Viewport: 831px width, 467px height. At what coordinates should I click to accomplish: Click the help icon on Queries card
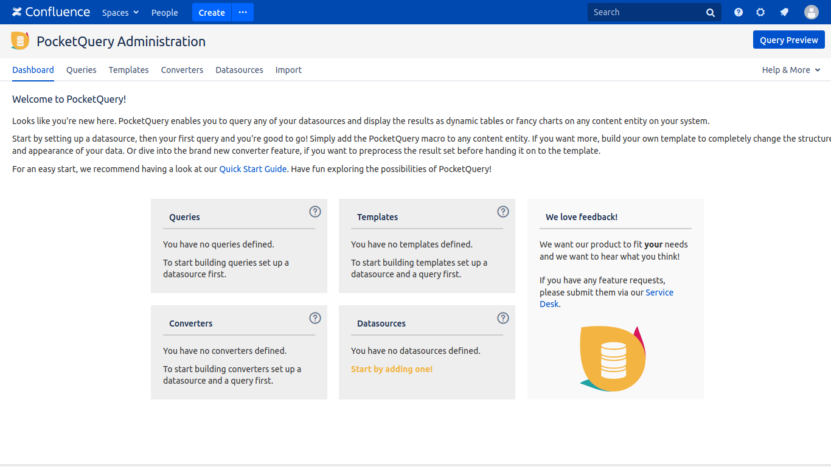(315, 212)
